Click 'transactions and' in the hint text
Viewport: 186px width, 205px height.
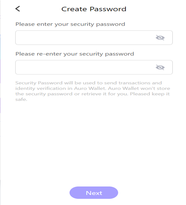click(x=140, y=83)
